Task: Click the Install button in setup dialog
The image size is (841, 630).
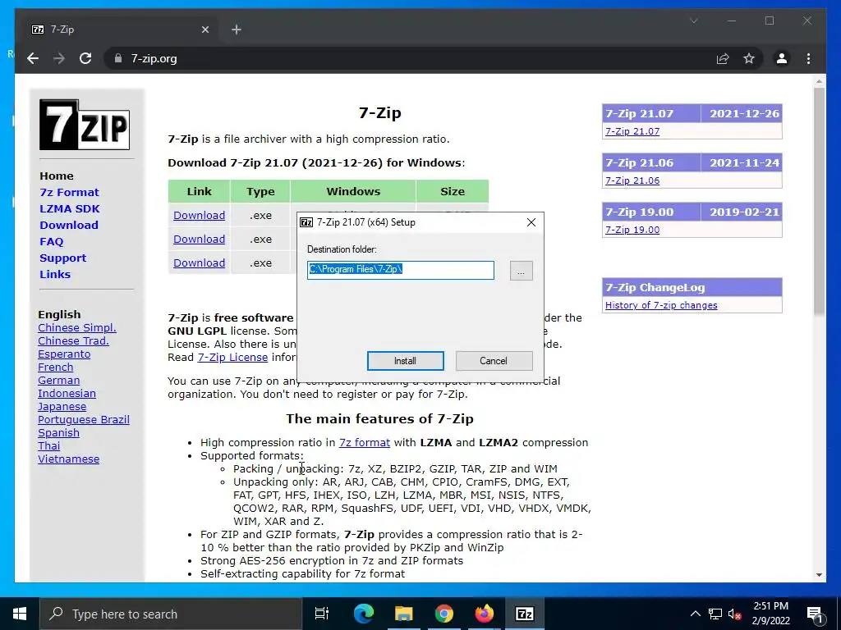Action: pos(405,361)
